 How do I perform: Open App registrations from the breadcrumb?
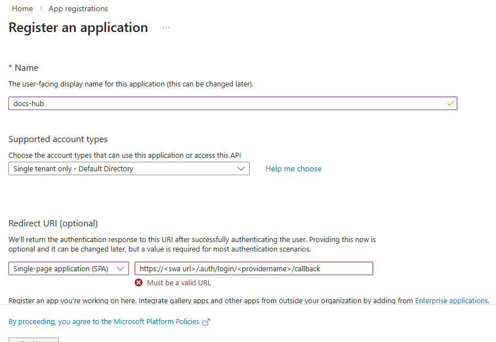coord(78,8)
